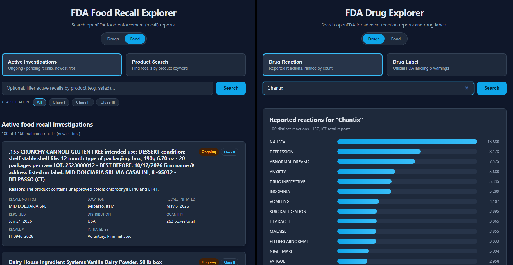The height and width of the screenshot is (265, 513).
Task: Select the FEELING ABNORMAL reaction label
Action: tap(289, 241)
